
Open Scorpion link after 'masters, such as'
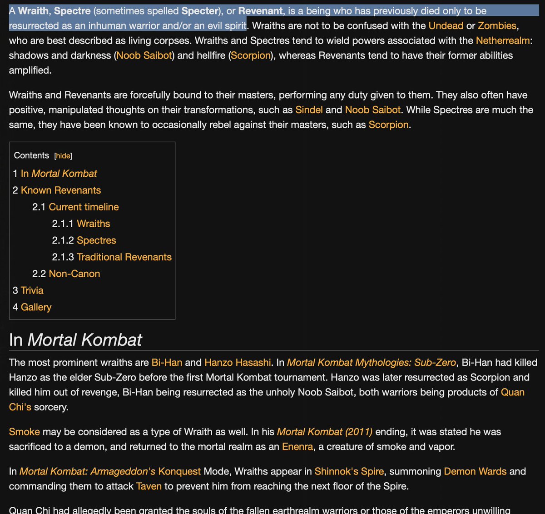(x=388, y=125)
